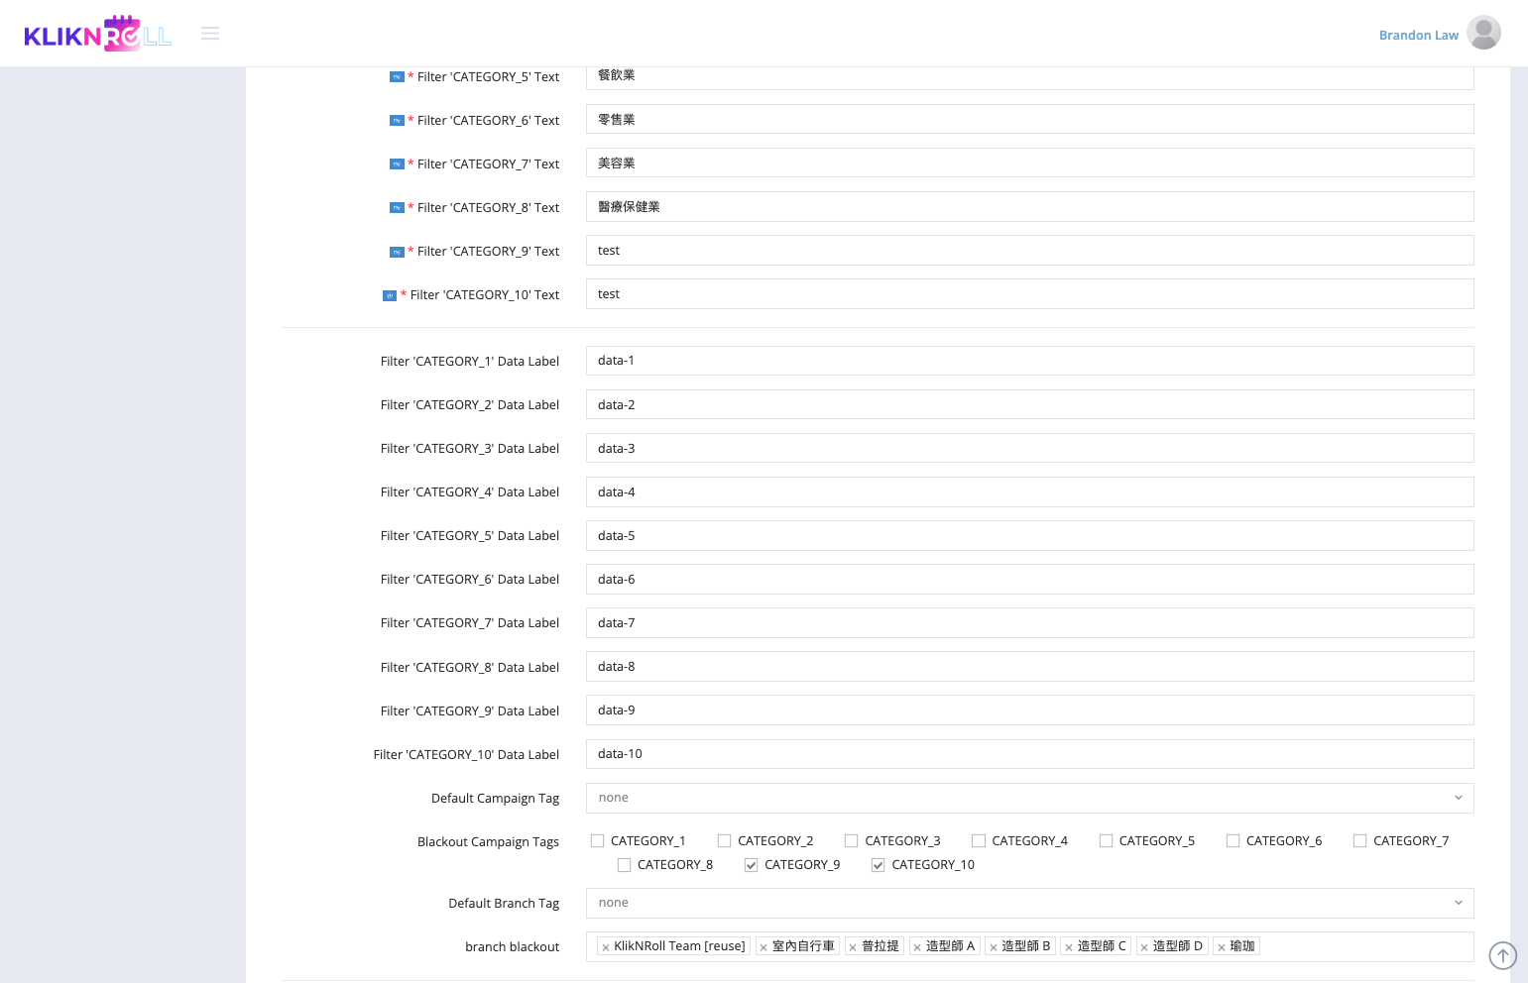Check CATEGORY_7 blackout campaign tag

point(1359,840)
